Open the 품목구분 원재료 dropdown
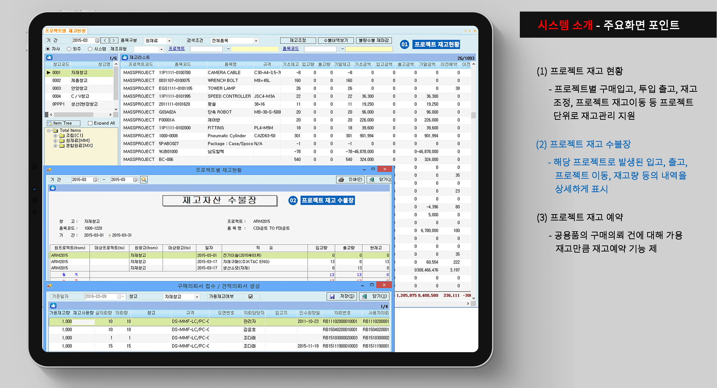This screenshot has height=388, width=717. 170,41
